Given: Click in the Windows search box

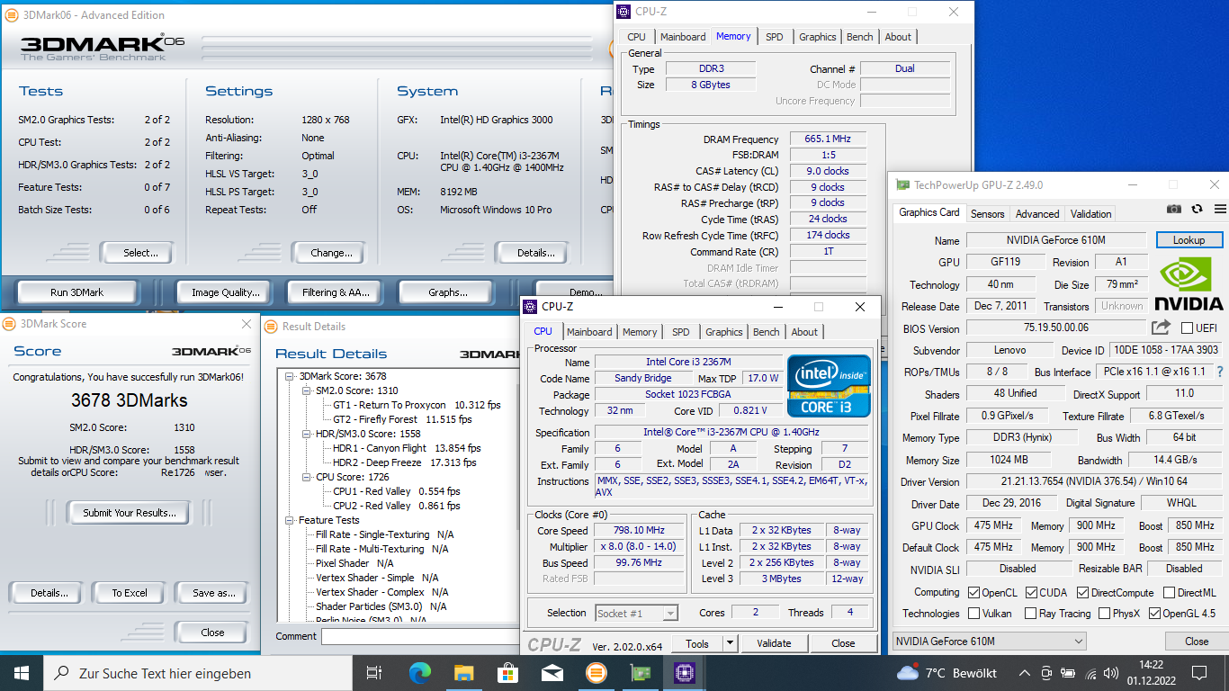Looking at the screenshot, I should 198,673.
